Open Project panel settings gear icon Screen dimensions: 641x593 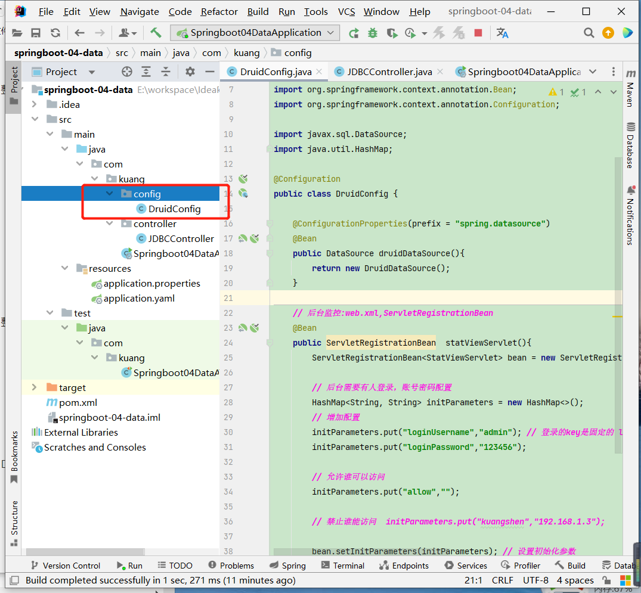point(190,72)
